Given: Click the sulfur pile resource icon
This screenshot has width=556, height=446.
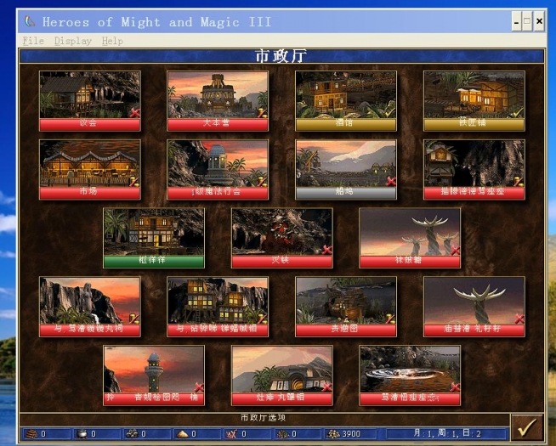Looking at the screenshot, I should click(x=182, y=433).
